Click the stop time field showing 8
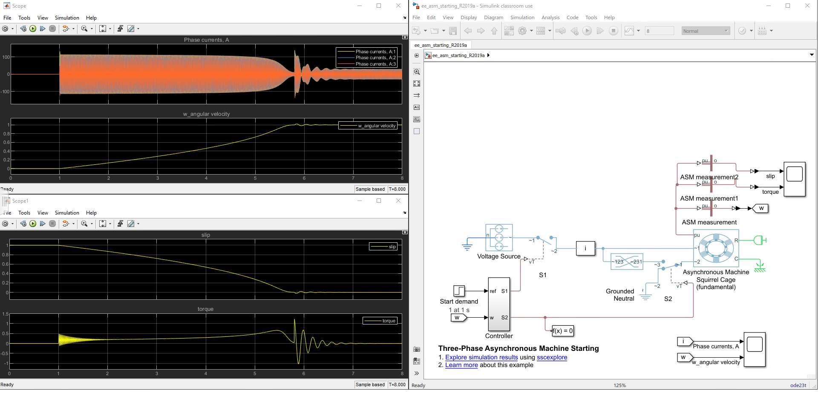This screenshot has height=396, width=824. click(659, 31)
